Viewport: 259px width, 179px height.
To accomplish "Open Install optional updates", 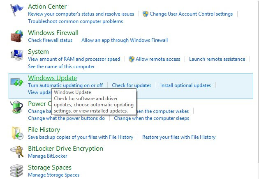I will click(185, 85).
